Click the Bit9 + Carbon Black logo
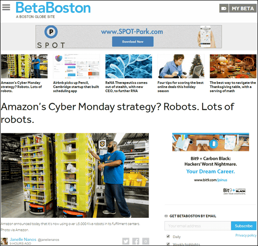 pos(235,191)
